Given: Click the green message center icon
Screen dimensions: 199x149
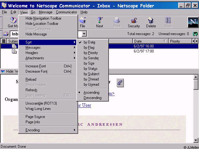Looking at the screenshot, I should click(x=195, y=34).
